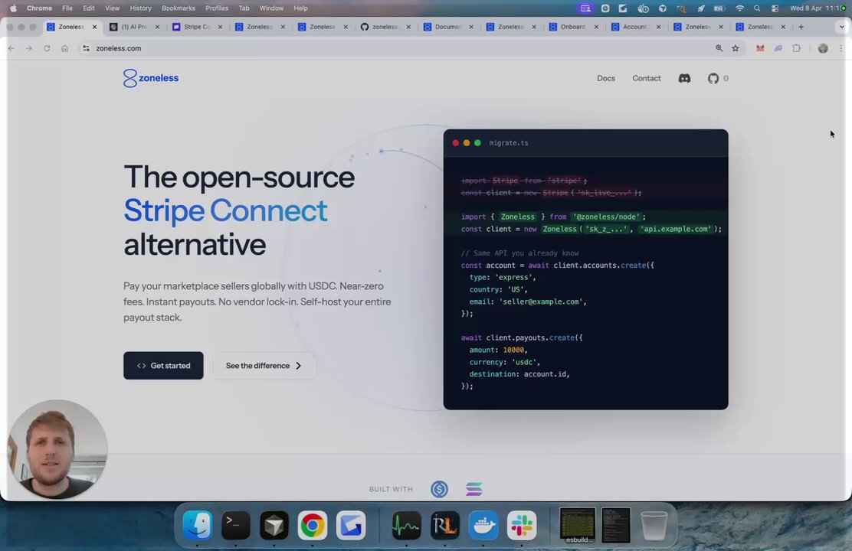852x551 pixels.
Task: Open the gray cube app in dock
Action: 274,525
